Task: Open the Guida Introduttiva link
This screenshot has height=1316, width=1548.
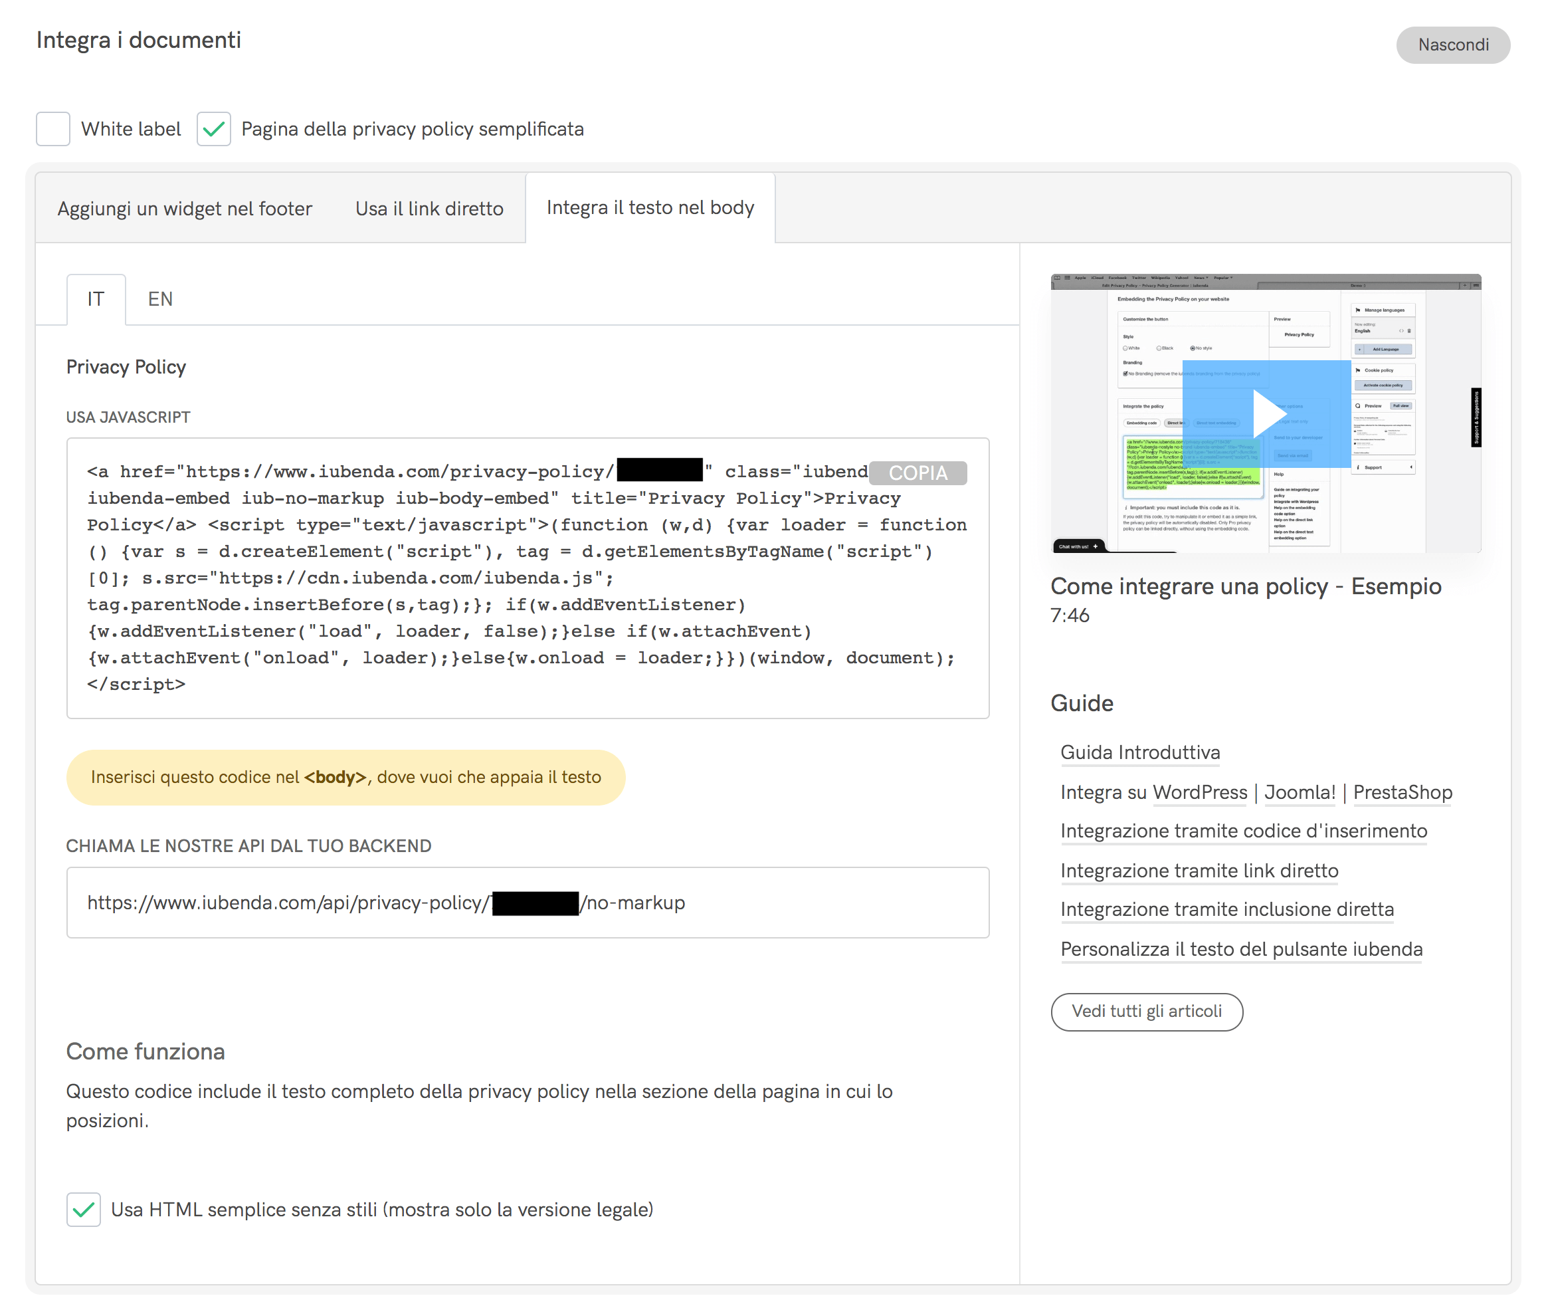Action: coord(1139,753)
